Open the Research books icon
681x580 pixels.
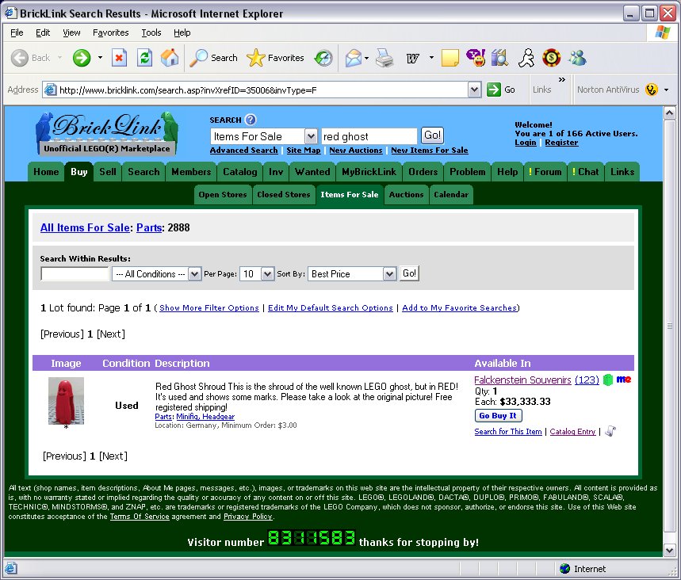point(500,58)
